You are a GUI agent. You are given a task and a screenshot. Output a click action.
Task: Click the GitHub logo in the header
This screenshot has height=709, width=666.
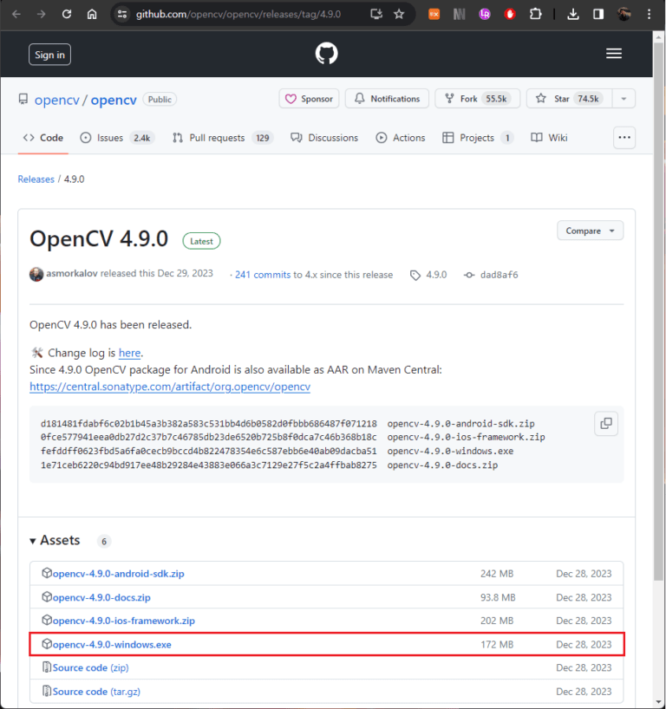(x=326, y=53)
